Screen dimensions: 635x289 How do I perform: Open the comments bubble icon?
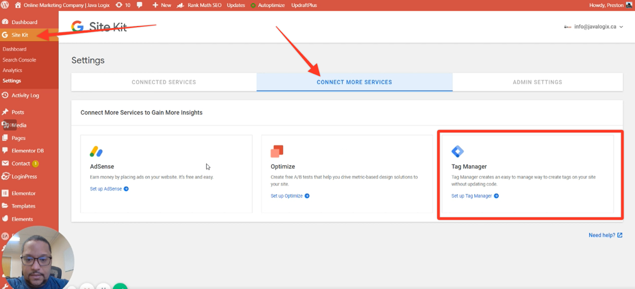[140, 5]
